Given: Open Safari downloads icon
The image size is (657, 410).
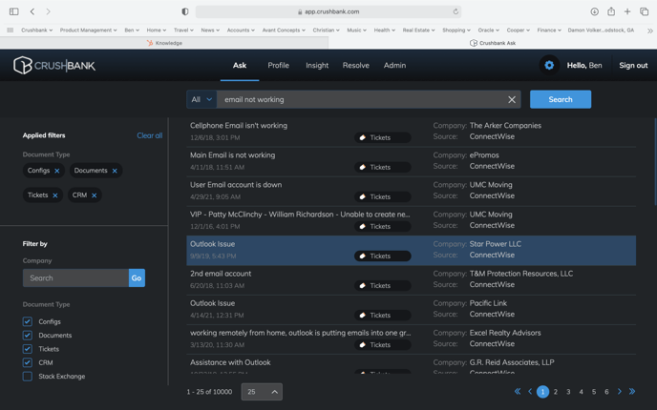Looking at the screenshot, I should tap(594, 11).
